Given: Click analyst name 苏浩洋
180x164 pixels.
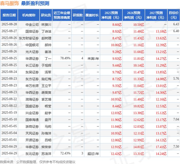Looking at the screenshot, I should click(x=46, y=153).
